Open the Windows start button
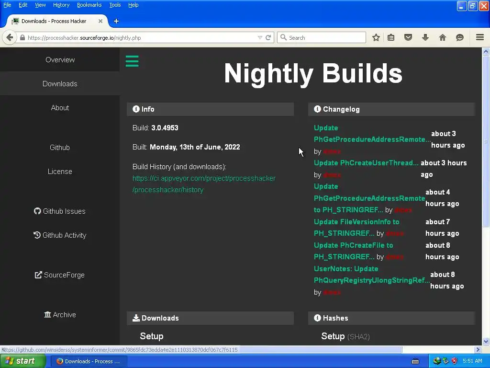 click(x=22, y=361)
